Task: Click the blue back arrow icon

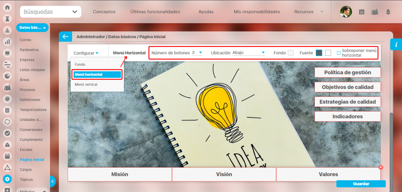Action: (65, 37)
